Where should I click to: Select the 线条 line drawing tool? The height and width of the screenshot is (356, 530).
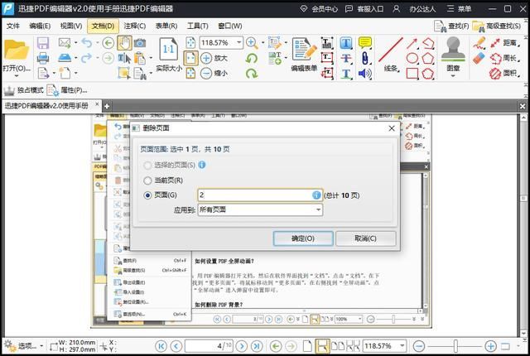point(391,54)
